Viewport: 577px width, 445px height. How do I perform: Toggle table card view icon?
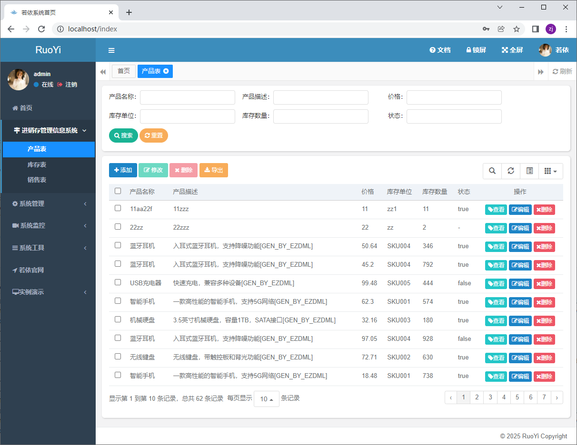(529, 171)
